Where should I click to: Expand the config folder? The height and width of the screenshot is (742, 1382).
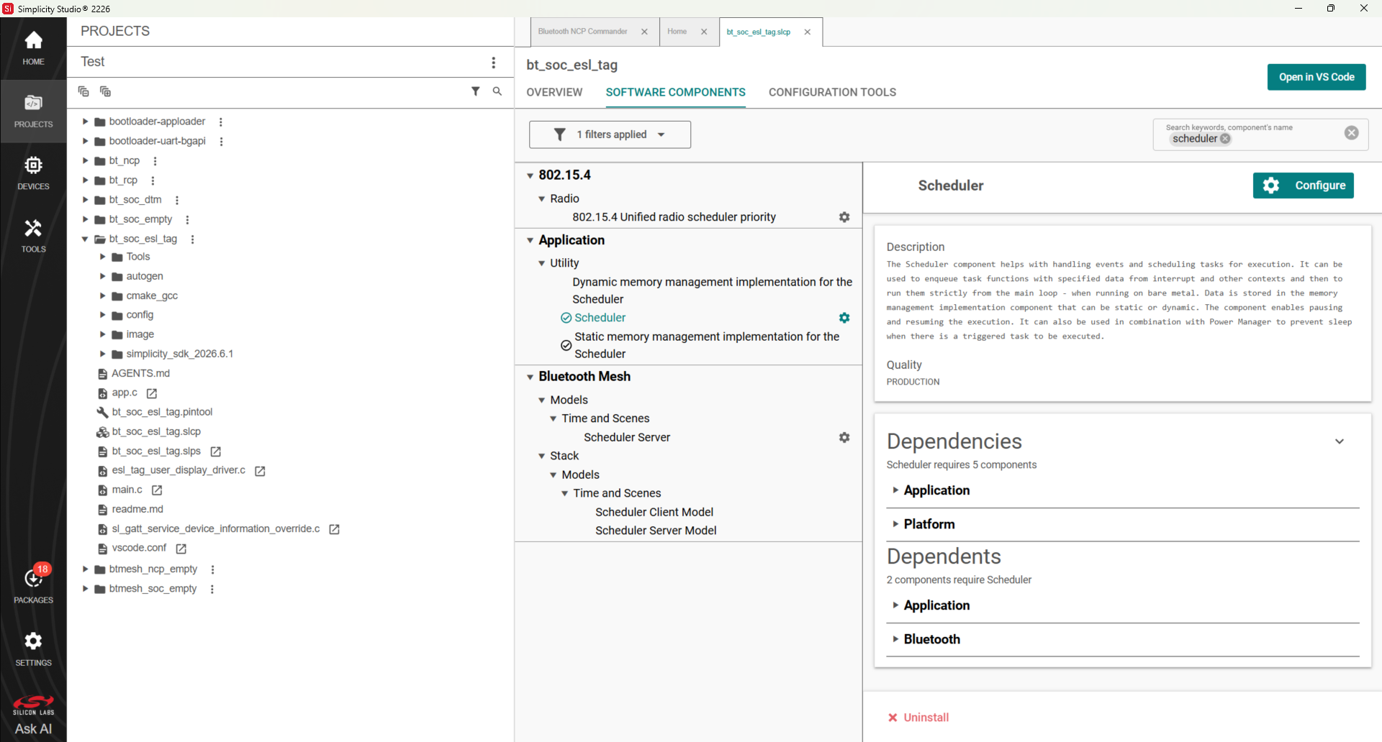102,315
